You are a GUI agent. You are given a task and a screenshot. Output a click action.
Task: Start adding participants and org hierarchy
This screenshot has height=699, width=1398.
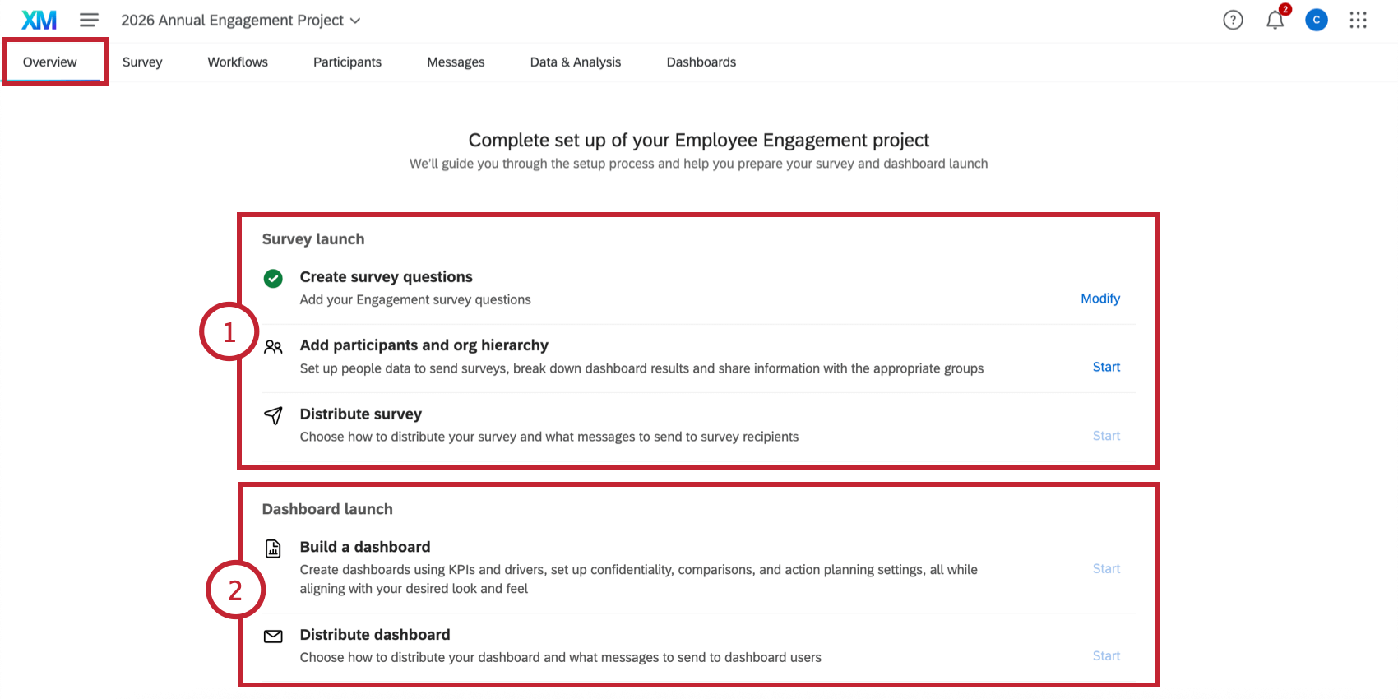click(x=1105, y=367)
